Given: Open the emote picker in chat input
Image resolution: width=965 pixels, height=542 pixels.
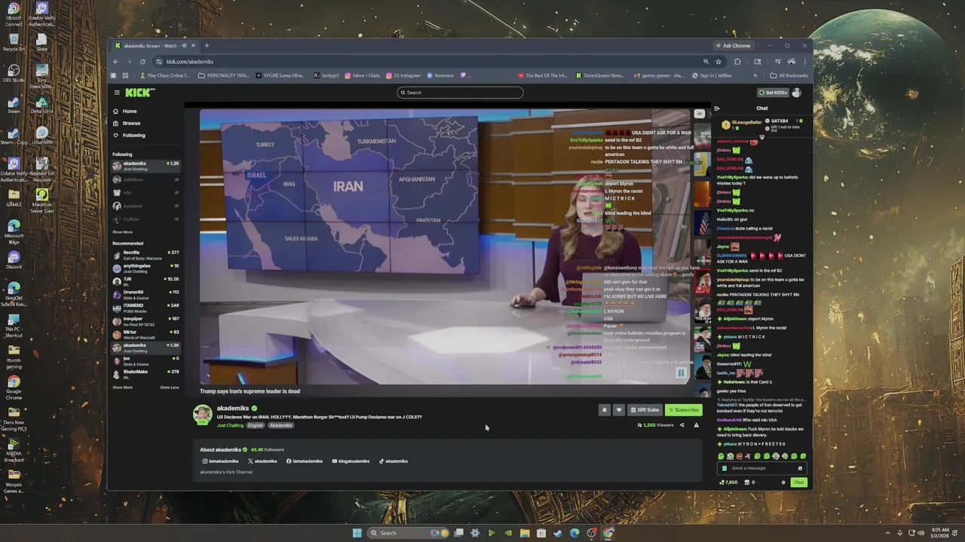Looking at the screenshot, I should coord(800,468).
